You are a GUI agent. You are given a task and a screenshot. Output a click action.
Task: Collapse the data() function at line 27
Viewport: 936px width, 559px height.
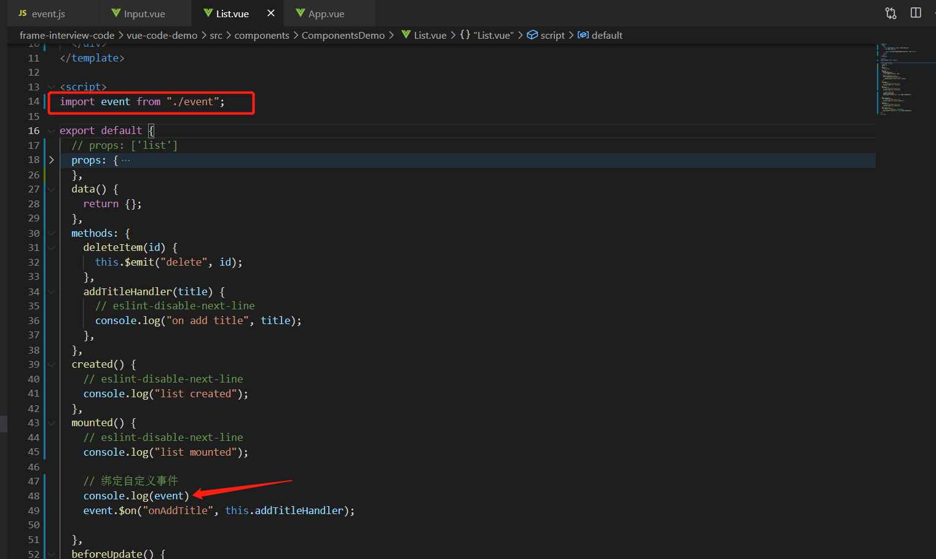[52, 189]
